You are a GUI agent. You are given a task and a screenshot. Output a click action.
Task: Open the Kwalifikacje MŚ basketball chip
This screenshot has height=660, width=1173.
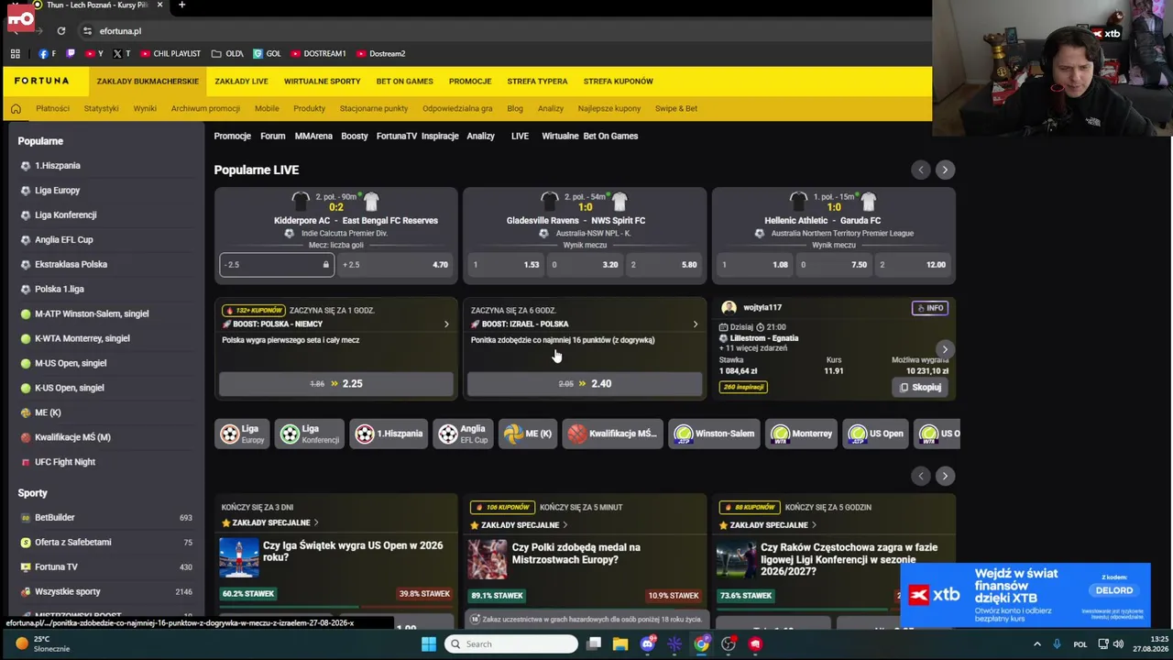pos(612,434)
